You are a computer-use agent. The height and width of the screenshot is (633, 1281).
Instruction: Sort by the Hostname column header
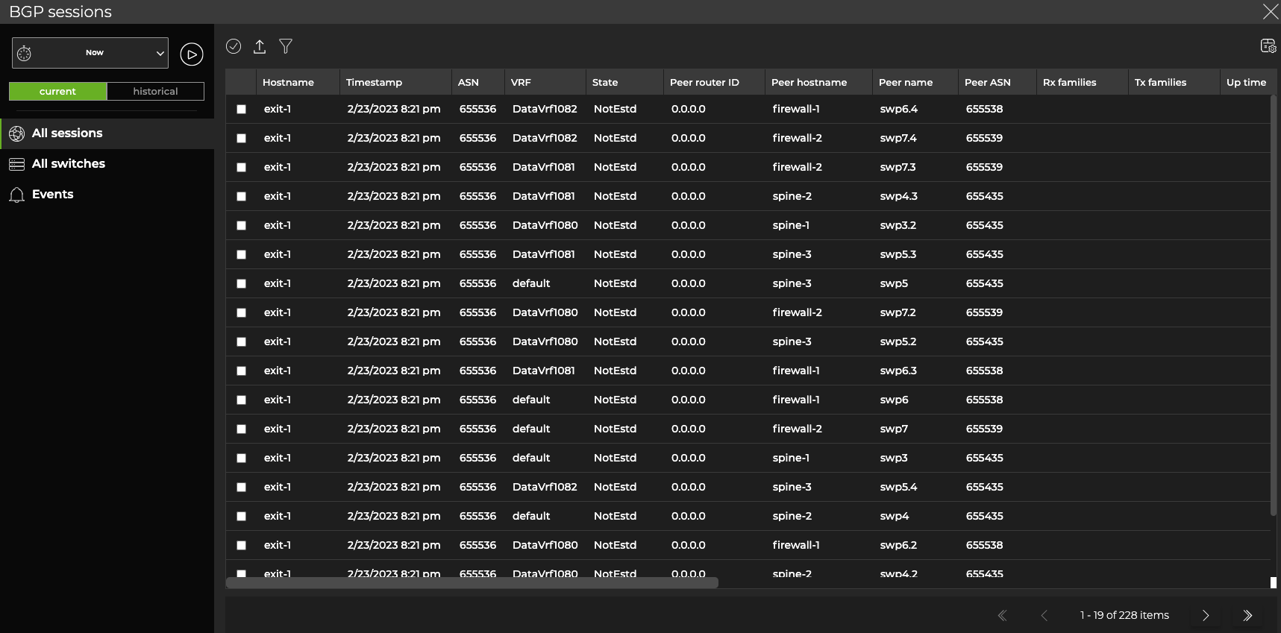click(x=288, y=82)
